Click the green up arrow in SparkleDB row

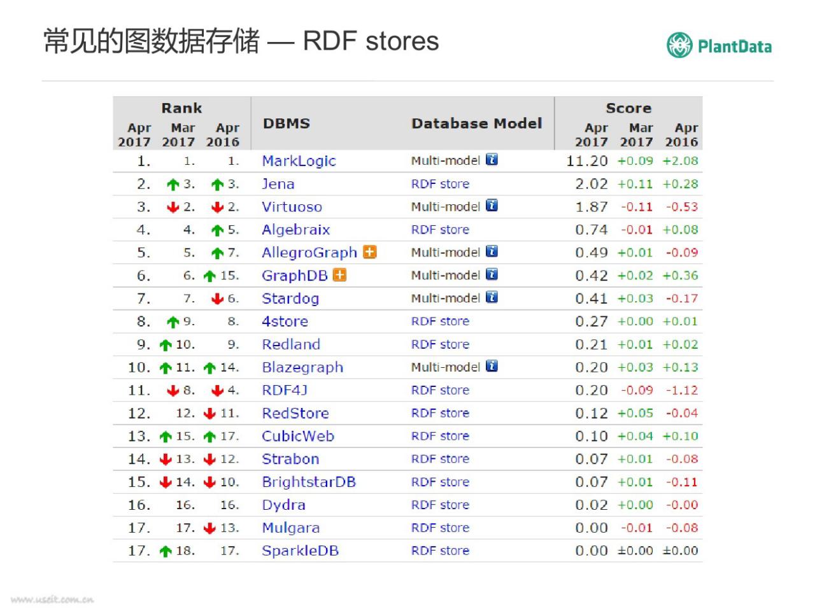tap(166, 551)
